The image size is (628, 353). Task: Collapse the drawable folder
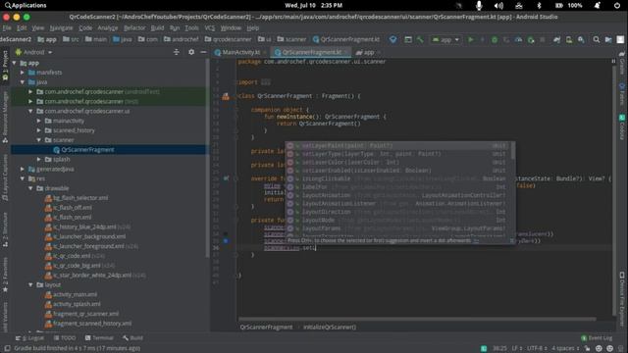[30, 188]
